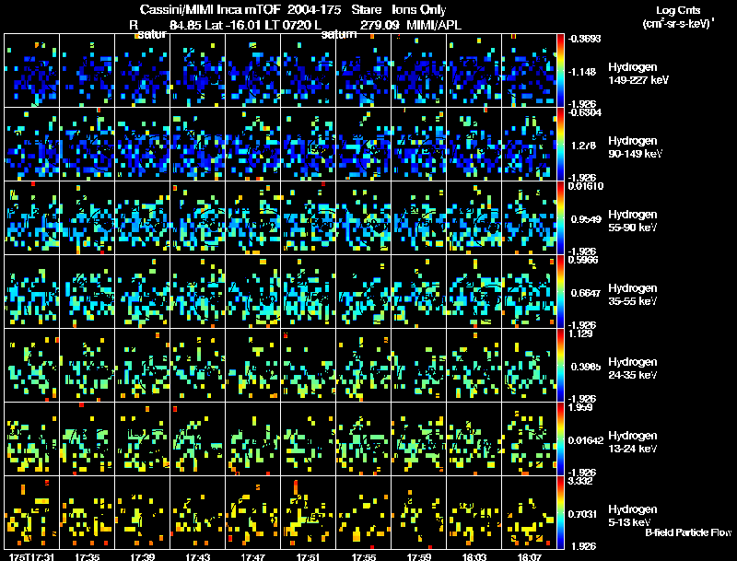Screen dimensions: 737x561
Task: Select the Hydrogen 35-55 keV color scale bar
Action: coord(560,291)
